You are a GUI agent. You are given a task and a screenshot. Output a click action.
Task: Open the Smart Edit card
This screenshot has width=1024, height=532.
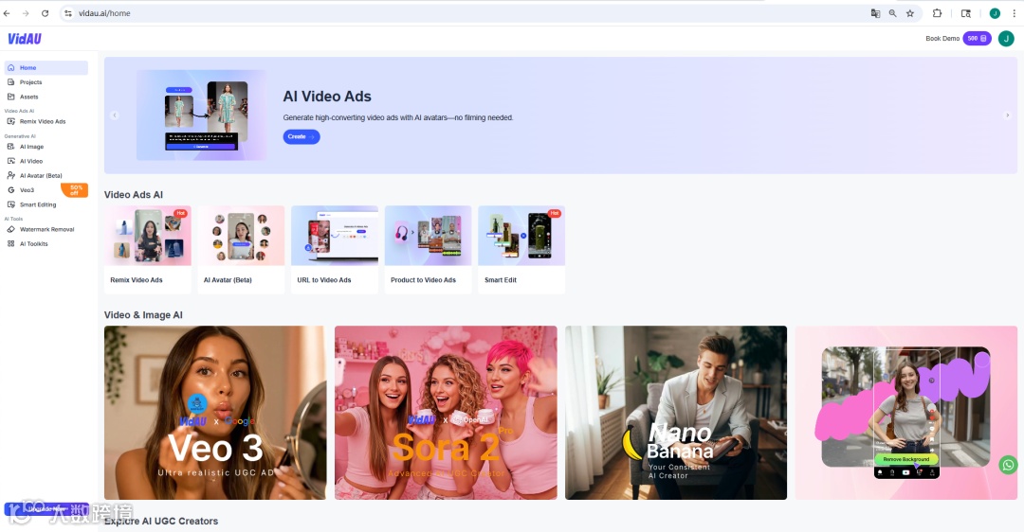click(521, 250)
